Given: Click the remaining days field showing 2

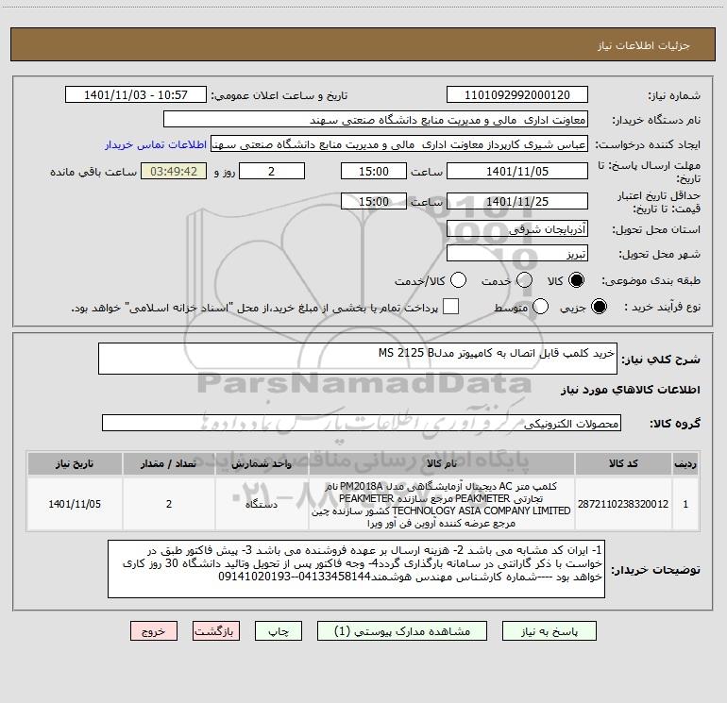Looking at the screenshot, I should point(272,171).
